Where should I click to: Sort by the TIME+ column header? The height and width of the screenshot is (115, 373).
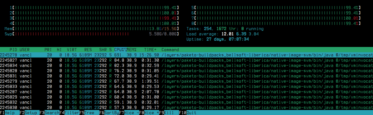pos(150,50)
